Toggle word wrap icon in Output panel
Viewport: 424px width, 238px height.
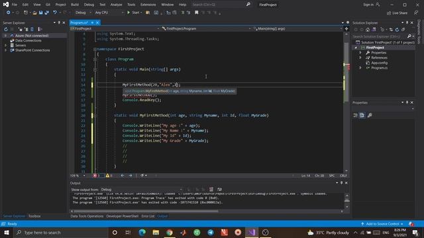[x=219, y=190]
